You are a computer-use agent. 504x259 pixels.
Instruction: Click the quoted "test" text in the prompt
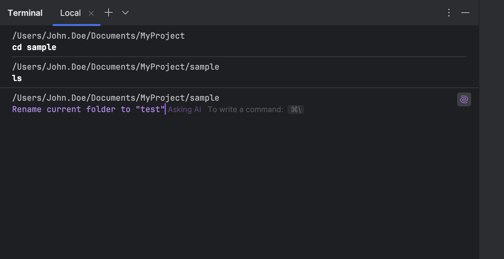tap(150, 109)
